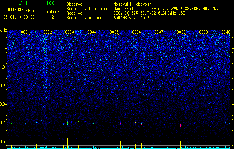Viewport: 234px width, 149px height.
Task: Select the ICOM IC-575 53.7492 MHz USB text
Action: click(x=149, y=13)
